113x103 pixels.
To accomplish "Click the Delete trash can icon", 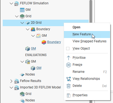I will pyautogui.click(x=69, y=86).
